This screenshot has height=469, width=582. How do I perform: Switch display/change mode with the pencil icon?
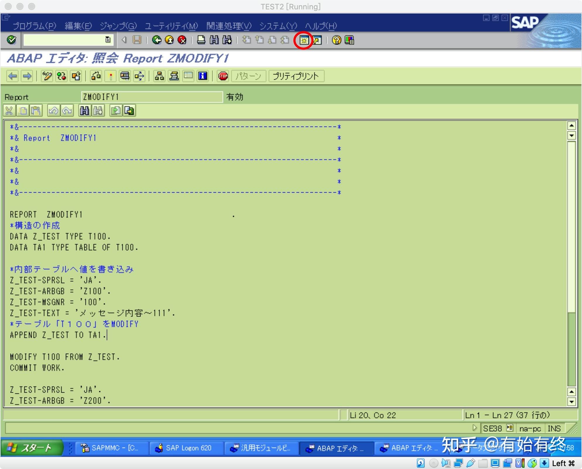tap(47, 76)
